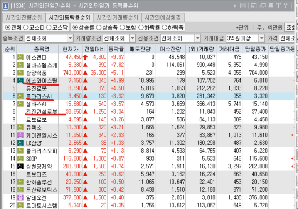Click the 신 badge beside 토마토시스템
298x209 pixels.
(x=20, y=206)
